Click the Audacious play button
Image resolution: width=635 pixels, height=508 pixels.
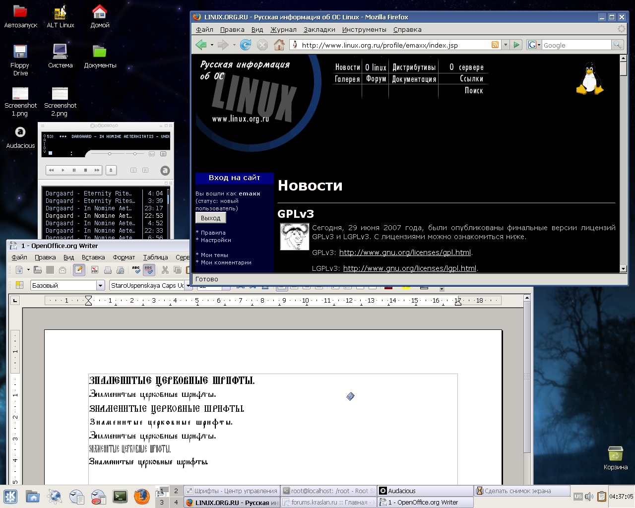[63, 170]
